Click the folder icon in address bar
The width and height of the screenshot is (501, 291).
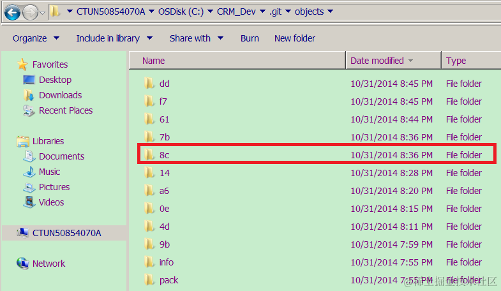pos(56,12)
